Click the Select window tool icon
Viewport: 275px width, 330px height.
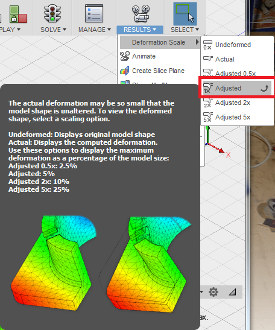[185, 14]
